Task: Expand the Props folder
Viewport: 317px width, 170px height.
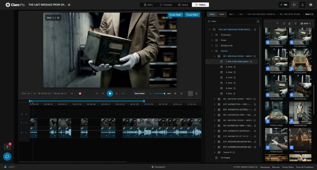Action: 212,40
